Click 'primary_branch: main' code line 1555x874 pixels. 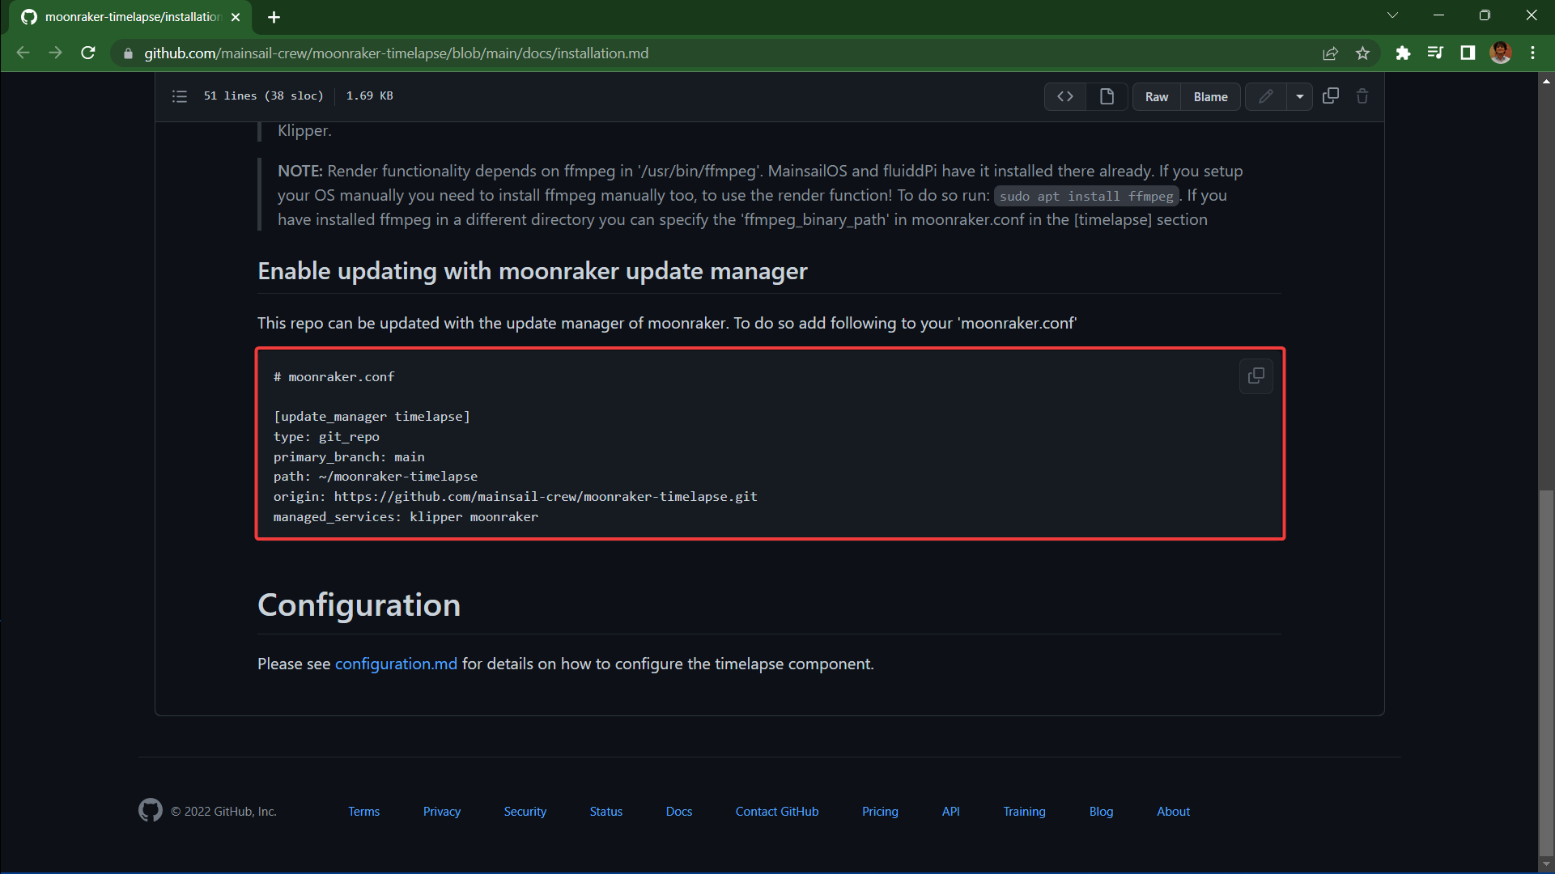tap(349, 457)
